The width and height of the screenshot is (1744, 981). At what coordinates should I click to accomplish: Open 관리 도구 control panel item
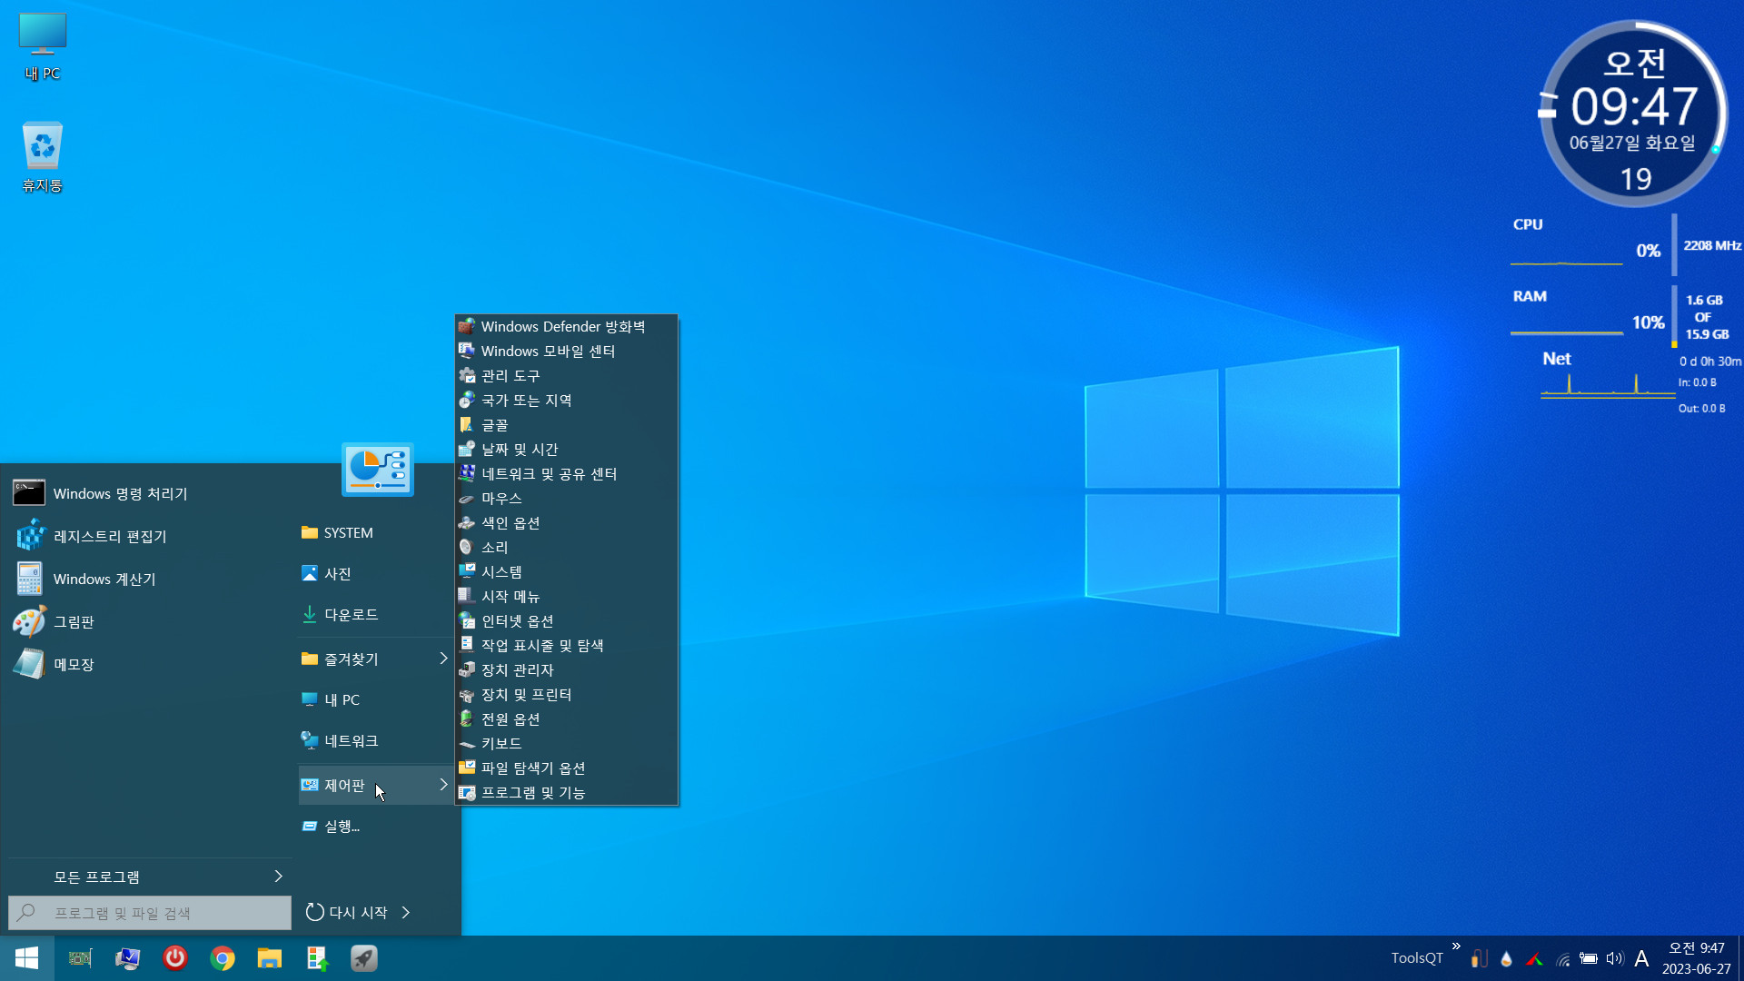click(566, 375)
